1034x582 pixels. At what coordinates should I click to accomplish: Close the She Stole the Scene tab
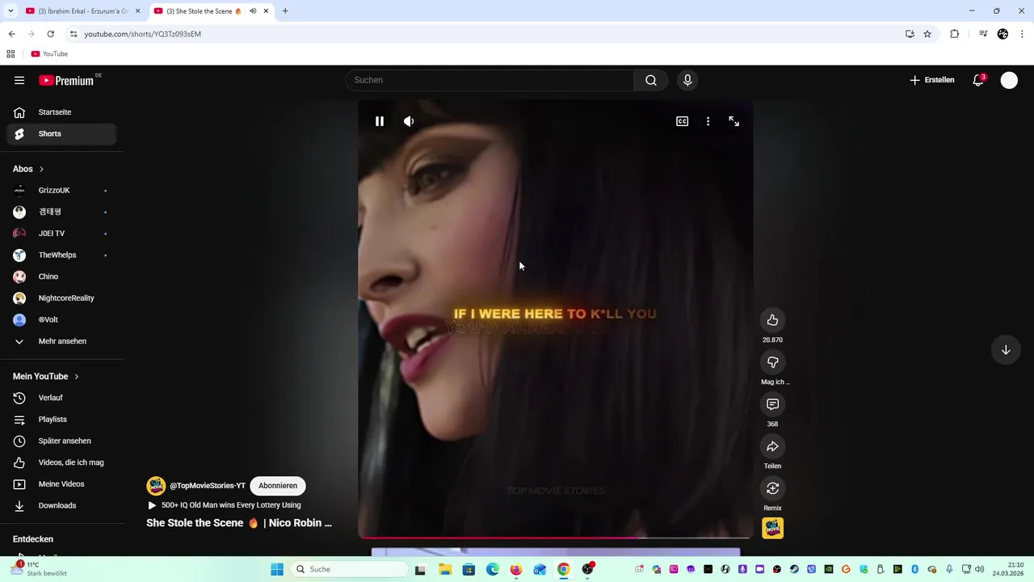click(x=267, y=11)
